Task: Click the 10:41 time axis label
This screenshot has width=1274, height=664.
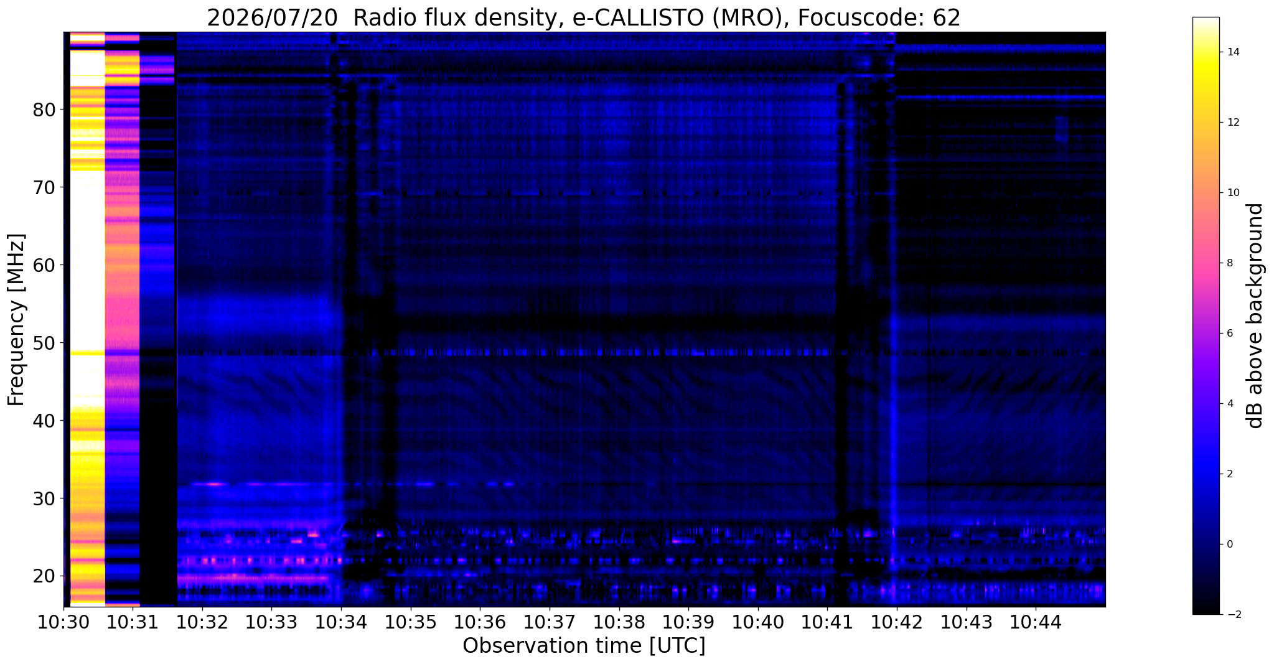Action: (827, 622)
